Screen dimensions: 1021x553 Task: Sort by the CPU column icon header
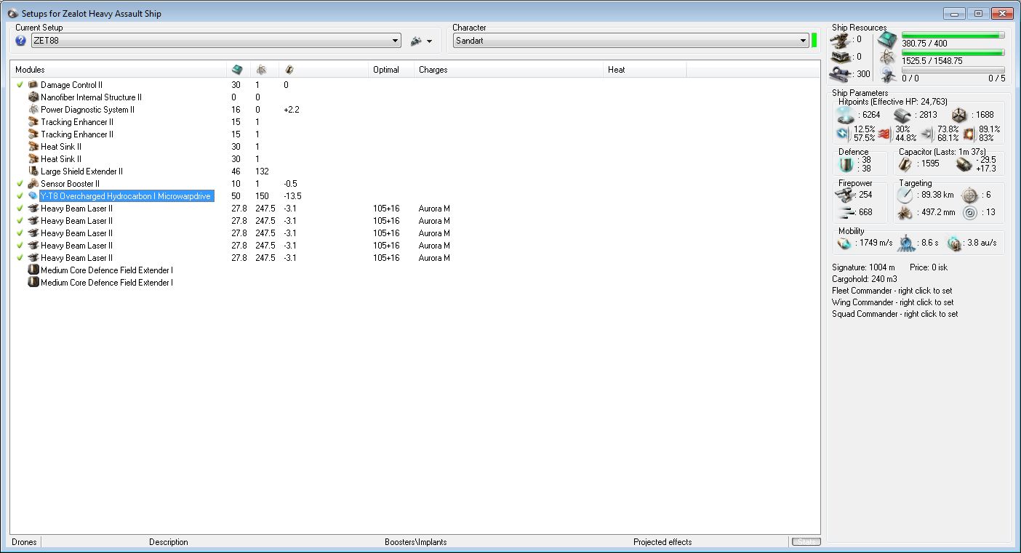pos(237,70)
